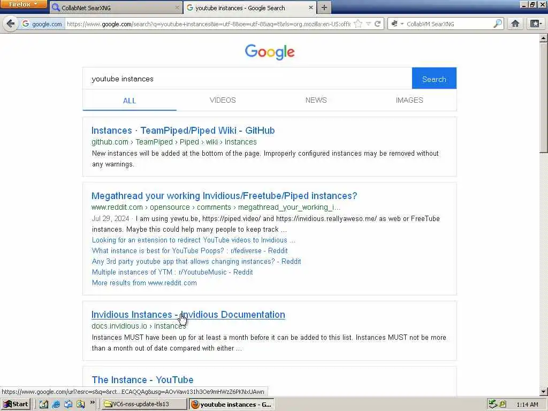Click the CollabVM SearXNG search box
This screenshot has height=411, width=548.
coord(449,24)
